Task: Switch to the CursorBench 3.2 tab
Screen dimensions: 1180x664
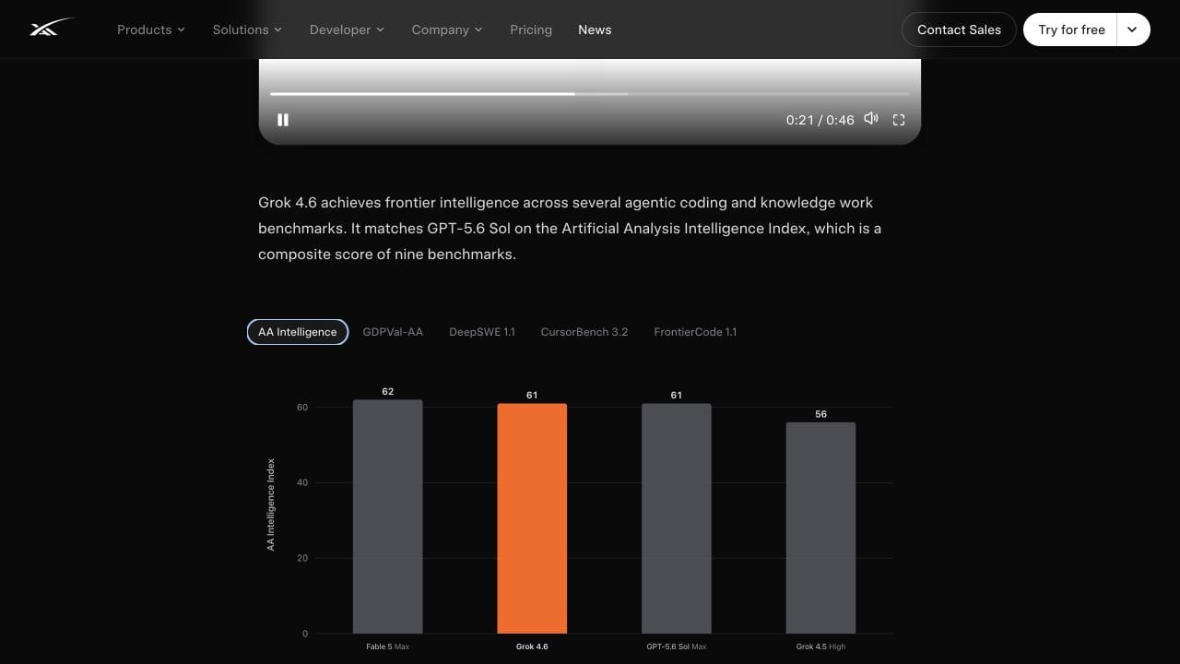Action: point(584,332)
